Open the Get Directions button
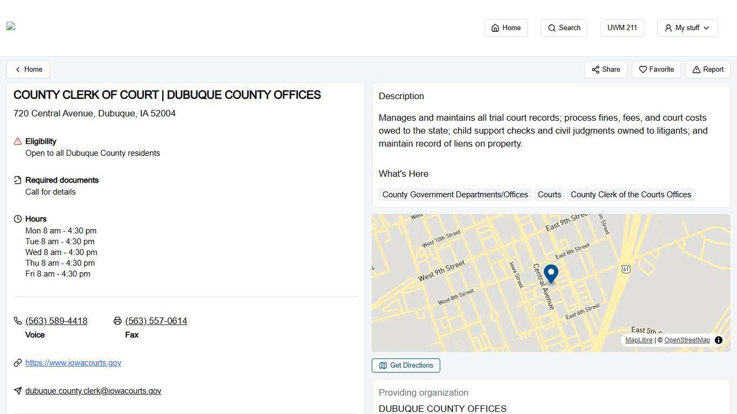The width and height of the screenshot is (737, 414). pos(405,365)
